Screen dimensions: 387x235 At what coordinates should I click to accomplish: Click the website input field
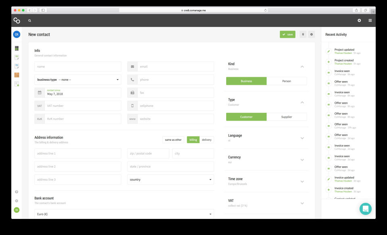pos(175,119)
